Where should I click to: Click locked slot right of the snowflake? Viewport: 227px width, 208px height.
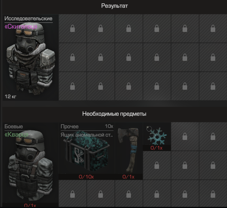[185, 137]
